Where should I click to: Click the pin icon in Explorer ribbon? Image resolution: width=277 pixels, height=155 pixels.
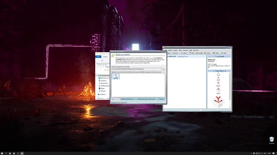coord(102,60)
